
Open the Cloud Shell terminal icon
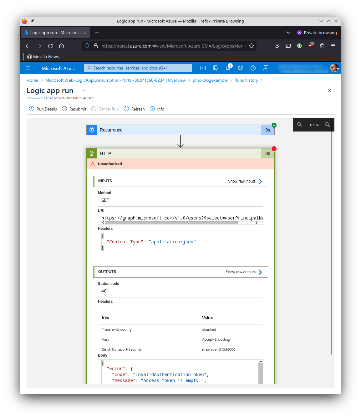click(203, 68)
